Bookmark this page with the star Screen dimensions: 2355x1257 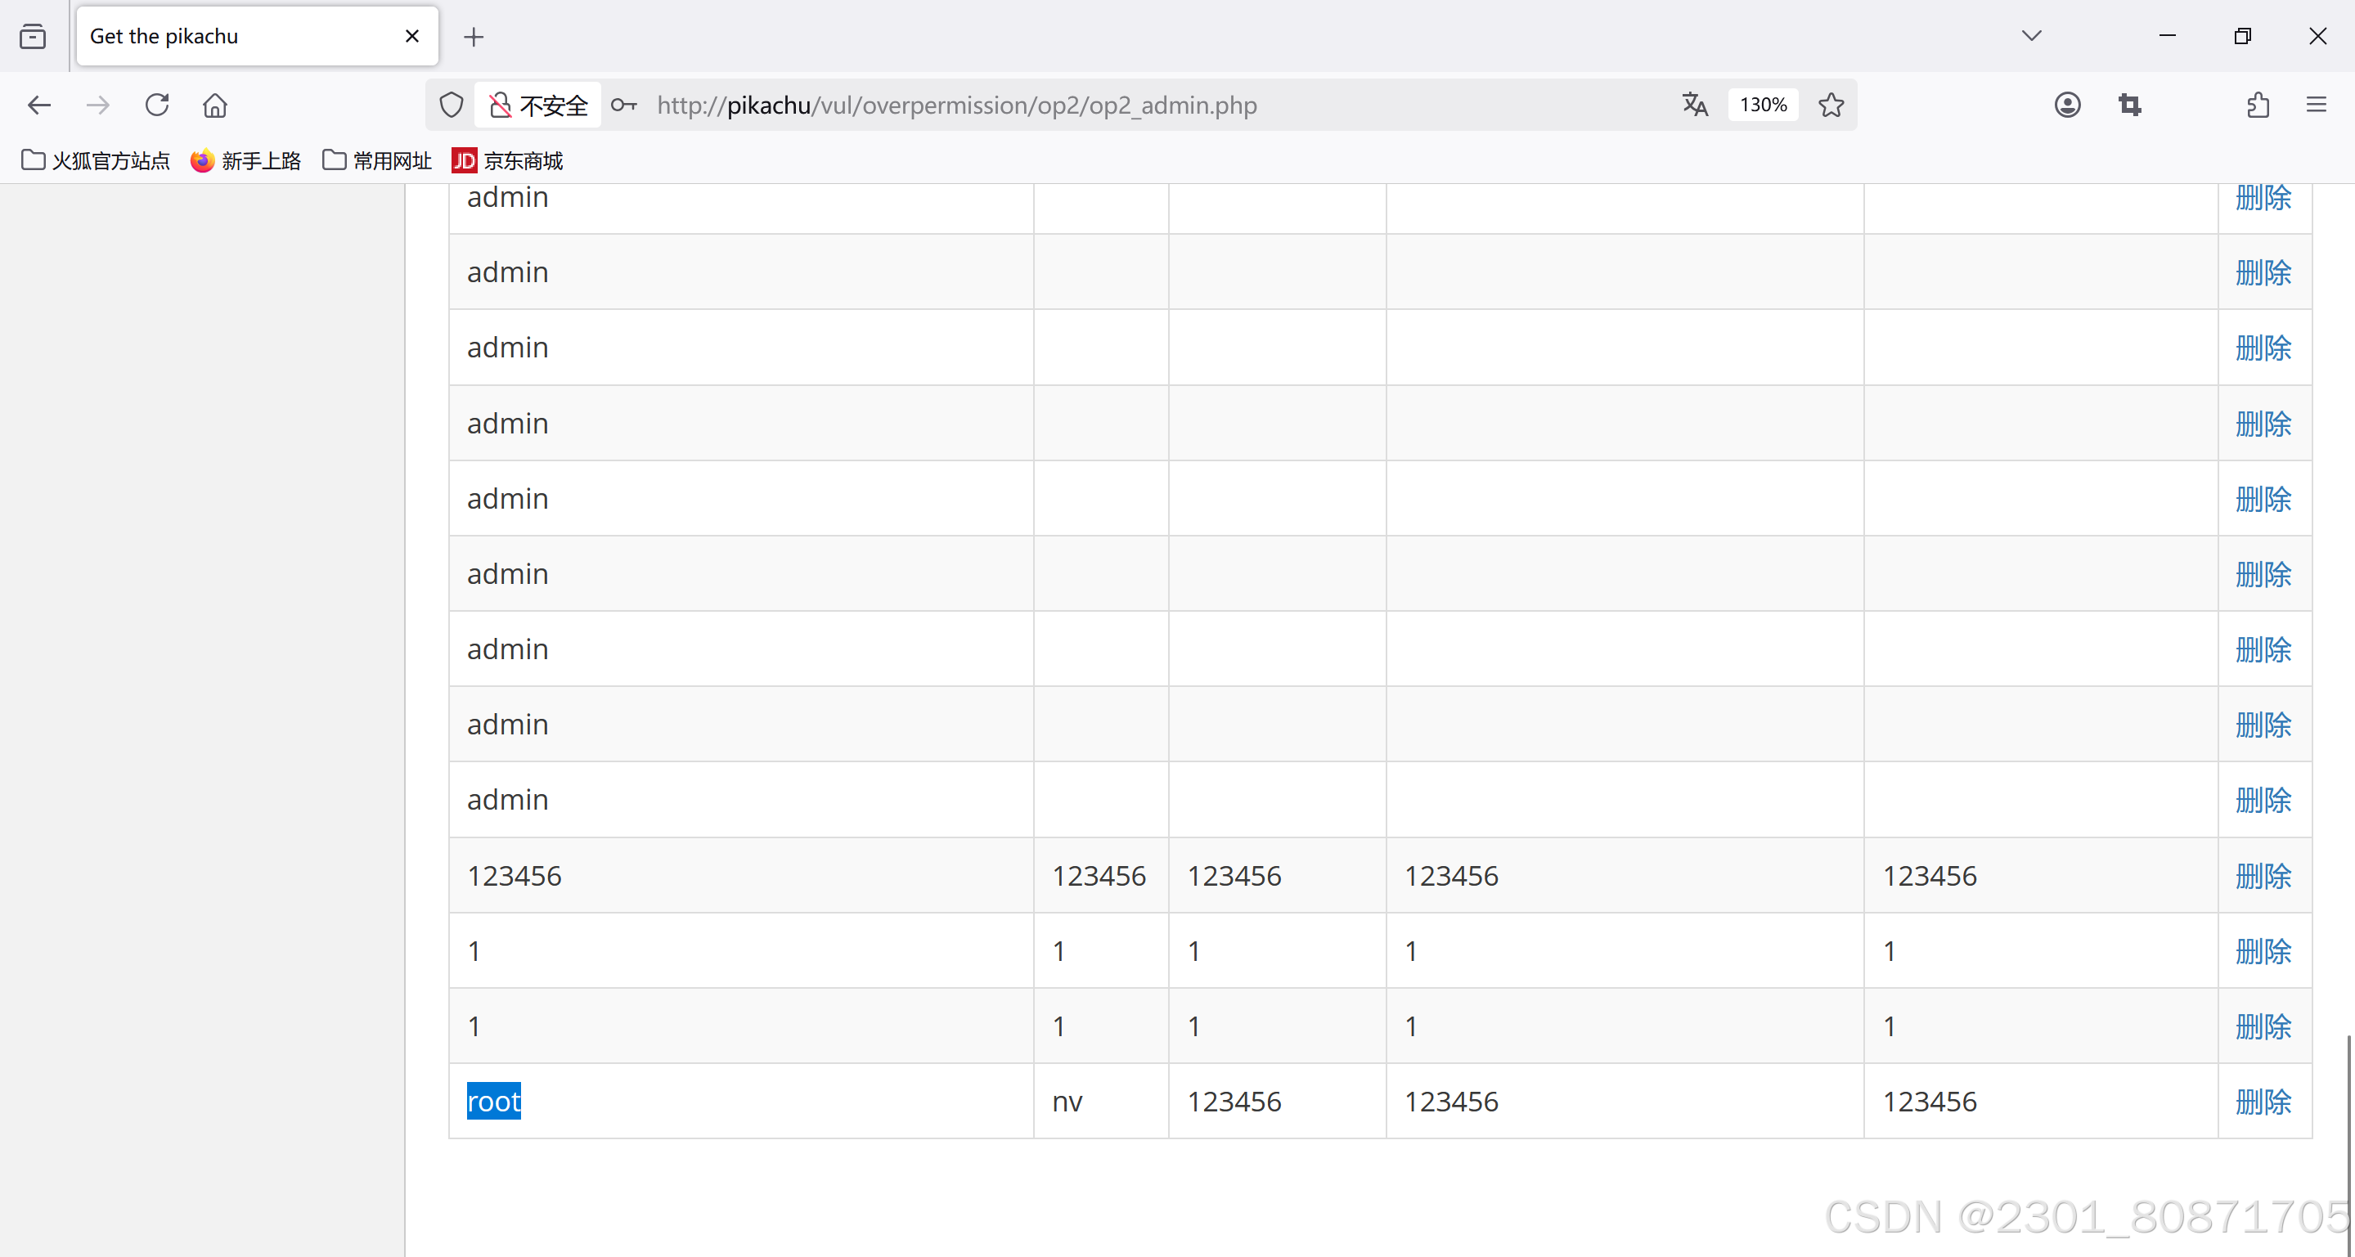[x=1831, y=105]
